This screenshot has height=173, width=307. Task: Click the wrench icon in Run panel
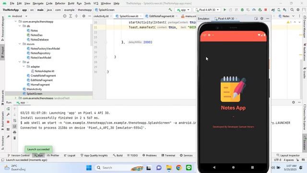coord(8,114)
